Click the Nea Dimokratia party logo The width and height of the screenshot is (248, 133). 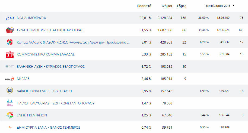(10, 18)
